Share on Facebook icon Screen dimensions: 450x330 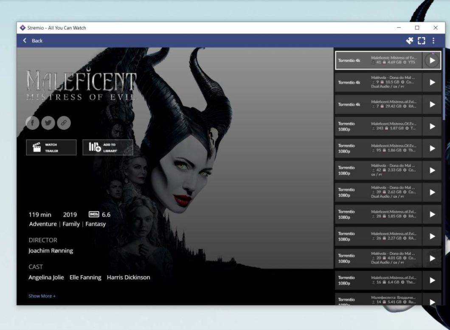point(32,123)
